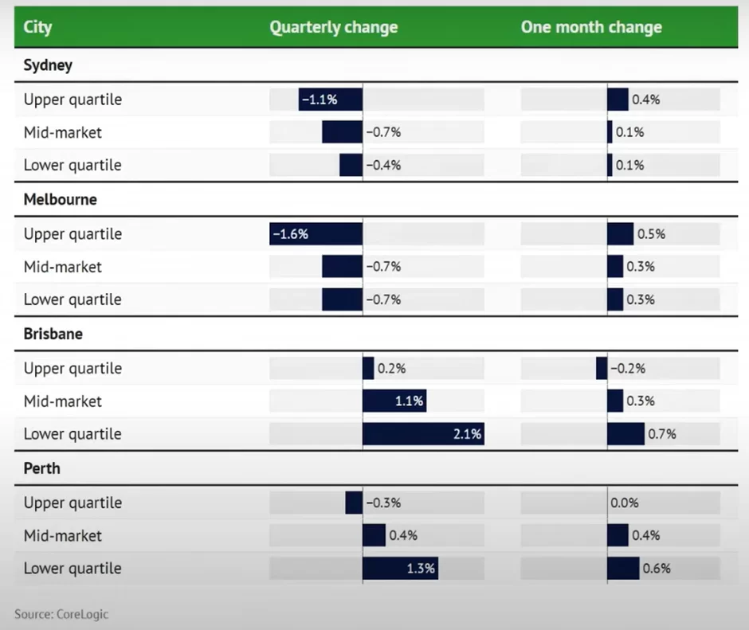Click Sydney's 0.4% one month bar
The image size is (749, 630).
point(618,100)
